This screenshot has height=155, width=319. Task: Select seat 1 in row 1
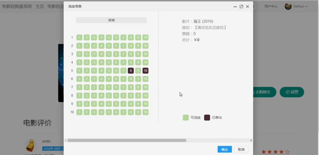(x=79, y=37)
